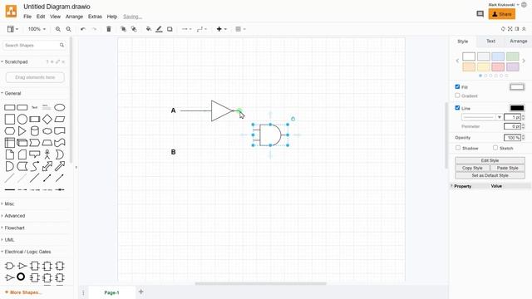
Task: Open the Extras menu
Action: pyautogui.click(x=95, y=17)
